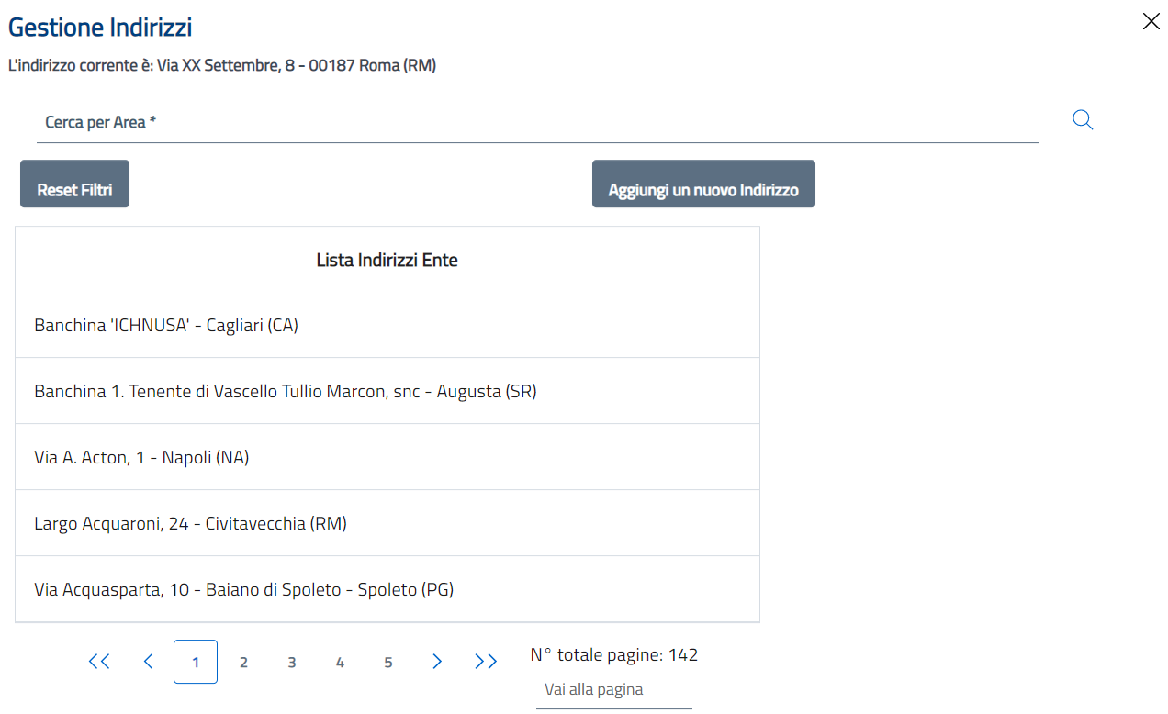The height and width of the screenshot is (714, 1168).
Task: Jump to the first page of results
Action: pyautogui.click(x=99, y=662)
